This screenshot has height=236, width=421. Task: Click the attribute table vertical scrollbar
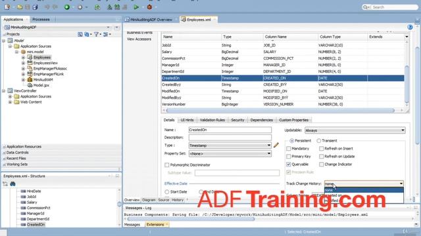pyautogui.click(x=407, y=84)
